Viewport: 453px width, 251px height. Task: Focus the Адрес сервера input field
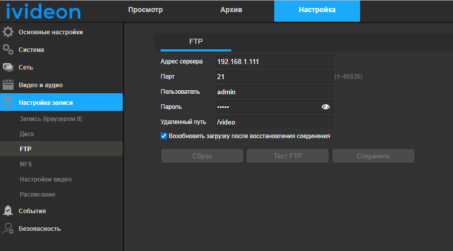coord(274,61)
